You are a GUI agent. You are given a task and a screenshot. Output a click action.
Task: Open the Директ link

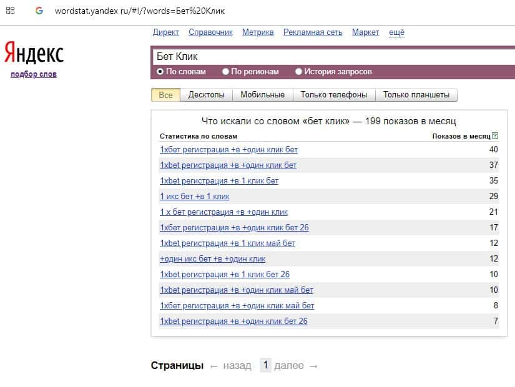point(166,32)
